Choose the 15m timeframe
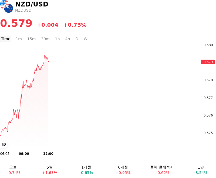This screenshot has height=178, width=216. [x=31, y=39]
